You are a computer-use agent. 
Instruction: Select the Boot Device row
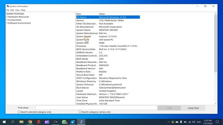point(108,88)
